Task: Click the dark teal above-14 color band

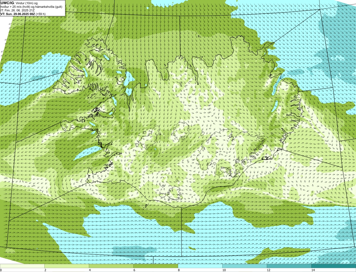Action: [x=334, y=266]
